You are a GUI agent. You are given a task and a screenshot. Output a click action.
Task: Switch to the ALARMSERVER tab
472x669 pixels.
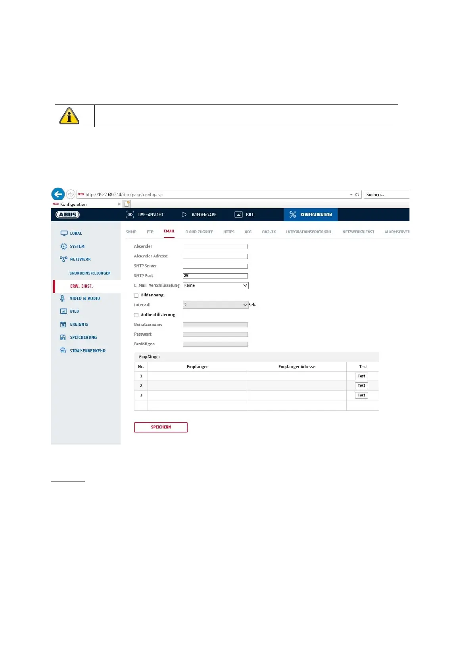pos(397,232)
